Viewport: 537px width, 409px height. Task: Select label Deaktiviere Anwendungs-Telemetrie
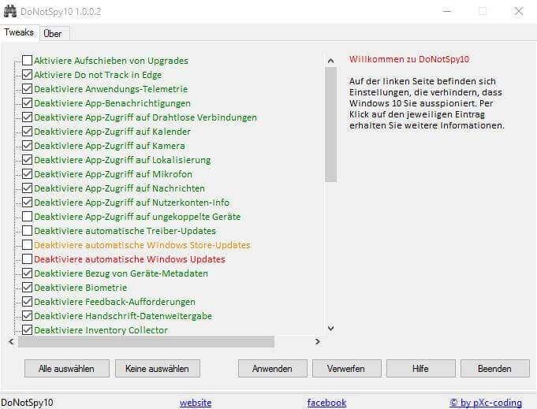pyautogui.click(x=110, y=89)
